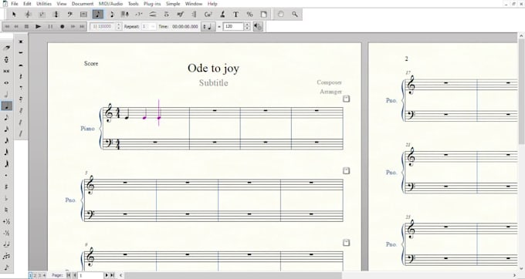Click the tempo value field showing 120
The image size is (525, 279).
pyautogui.click(x=233, y=26)
